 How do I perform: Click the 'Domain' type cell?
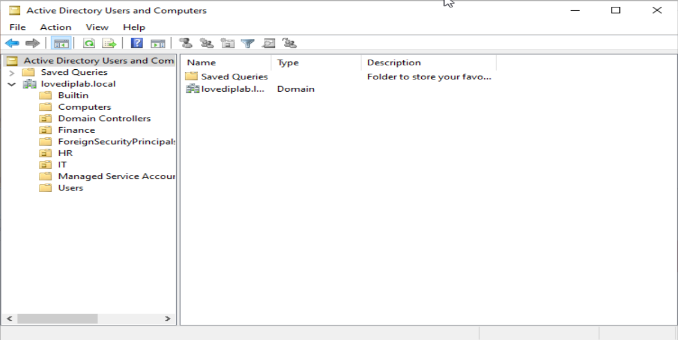pyautogui.click(x=296, y=89)
